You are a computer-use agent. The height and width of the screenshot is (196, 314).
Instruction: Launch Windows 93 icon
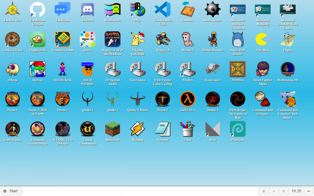pyautogui.click(x=112, y=9)
